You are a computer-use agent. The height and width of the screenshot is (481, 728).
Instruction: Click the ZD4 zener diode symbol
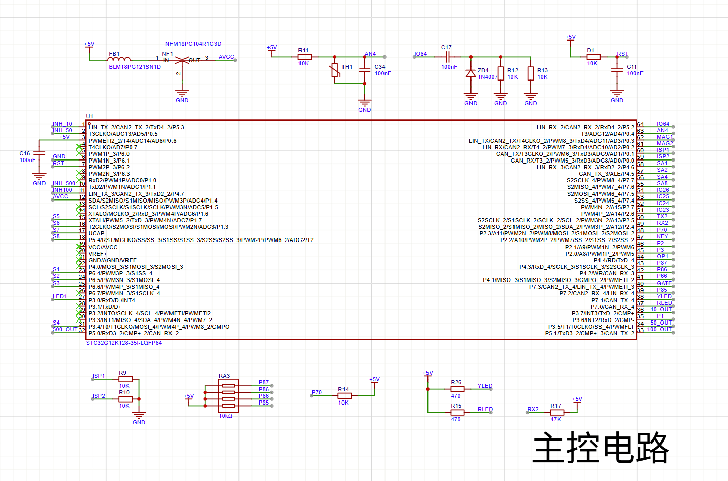(x=470, y=73)
